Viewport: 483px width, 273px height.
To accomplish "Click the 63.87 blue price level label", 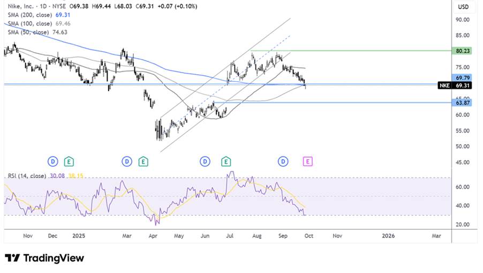I will pyautogui.click(x=462, y=103).
